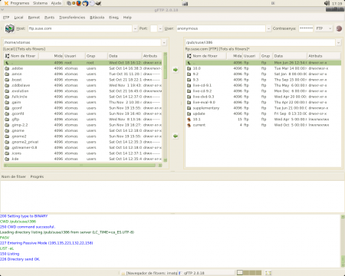Click the current symbolic link icon
Image resolution: width=345 pixels, height=276 pixels.
pyautogui.click(x=189, y=125)
